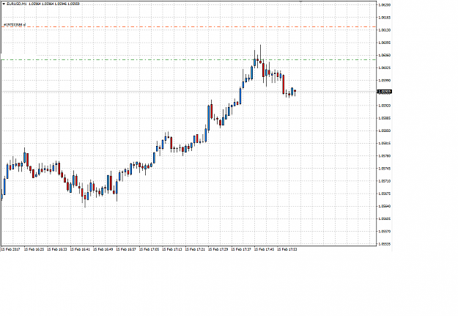Click the 15 Feb 17:53 time axis label
This screenshot has width=458, height=316.
click(x=287, y=249)
